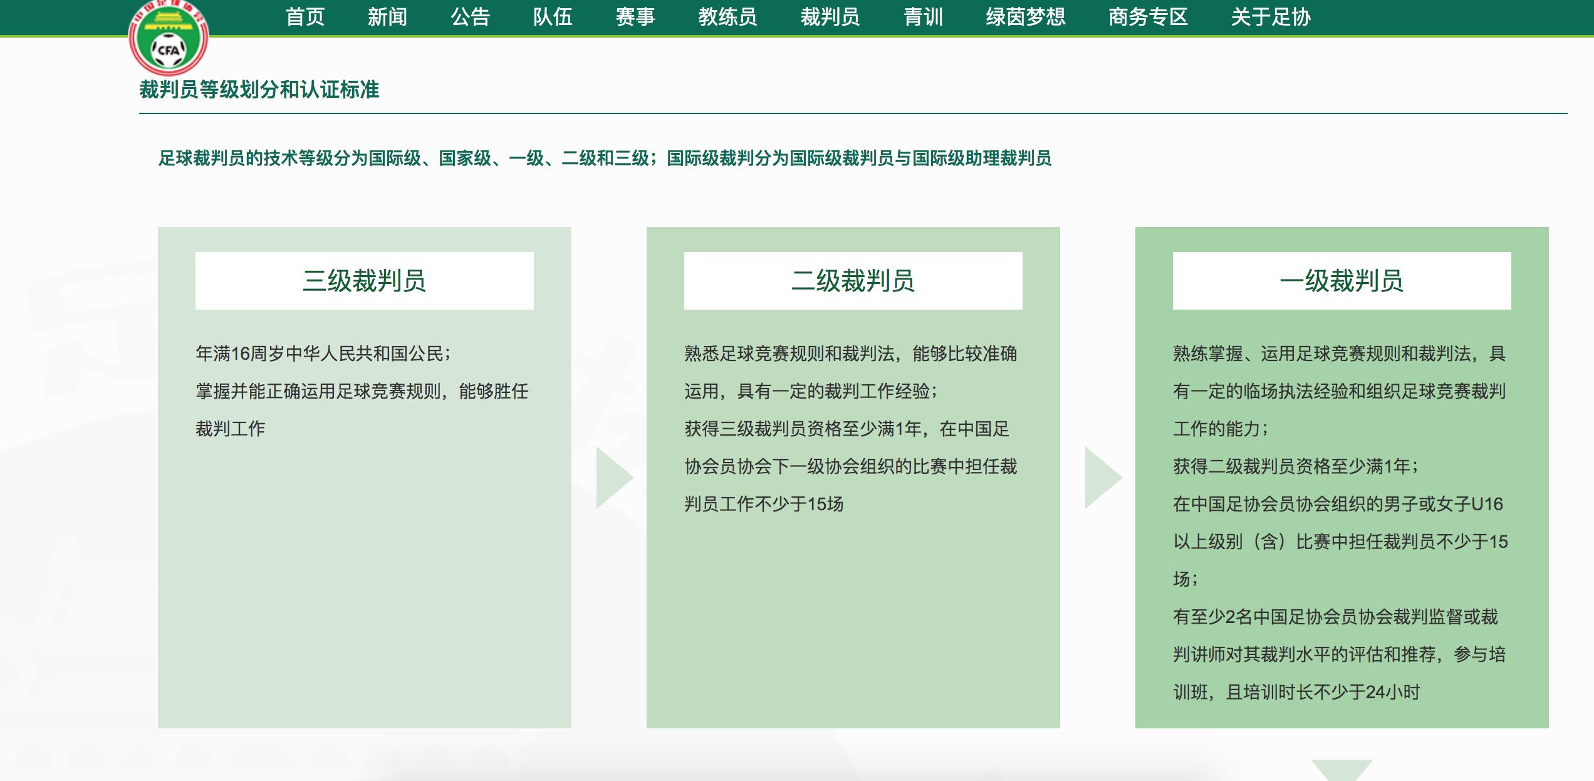Visit the 教练员 coaches section
The image size is (1594, 781).
(728, 18)
